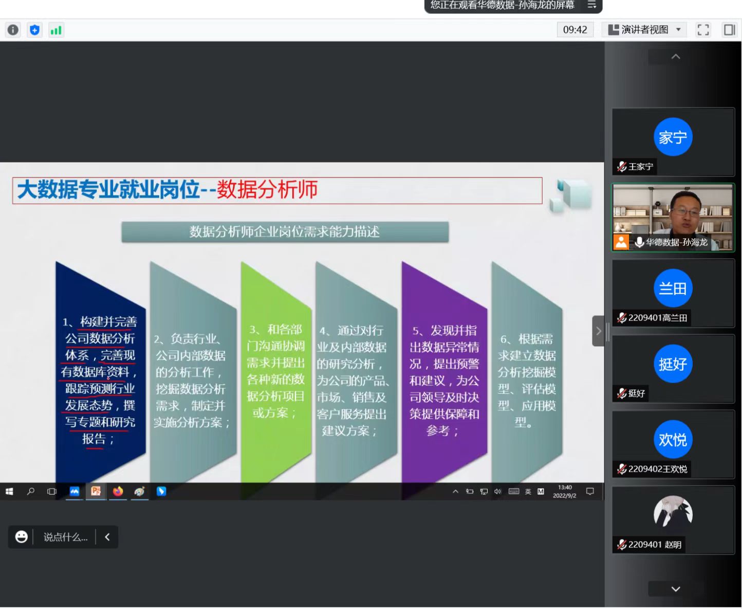Open the meeting info icon

pyautogui.click(x=13, y=30)
